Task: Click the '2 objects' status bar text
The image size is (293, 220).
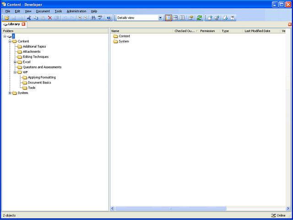Action: click(9, 215)
